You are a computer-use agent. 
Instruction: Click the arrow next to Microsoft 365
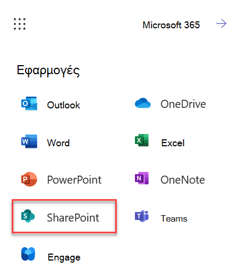(221, 23)
